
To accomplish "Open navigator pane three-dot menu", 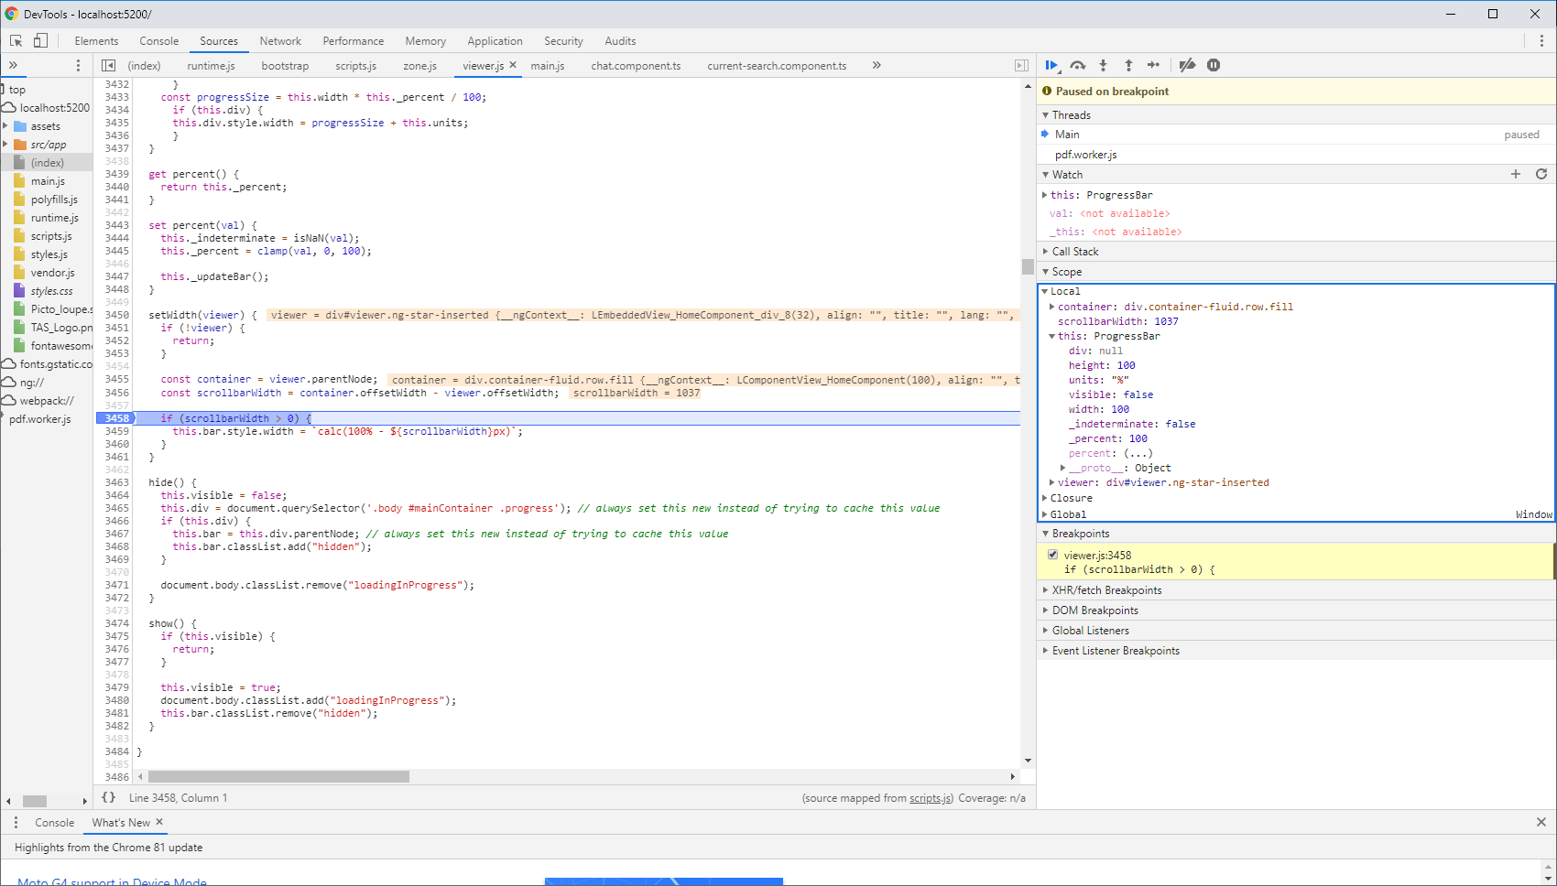I will click(78, 65).
